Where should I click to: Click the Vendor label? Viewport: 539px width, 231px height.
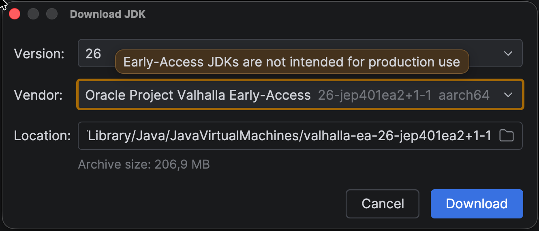pos(38,95)
